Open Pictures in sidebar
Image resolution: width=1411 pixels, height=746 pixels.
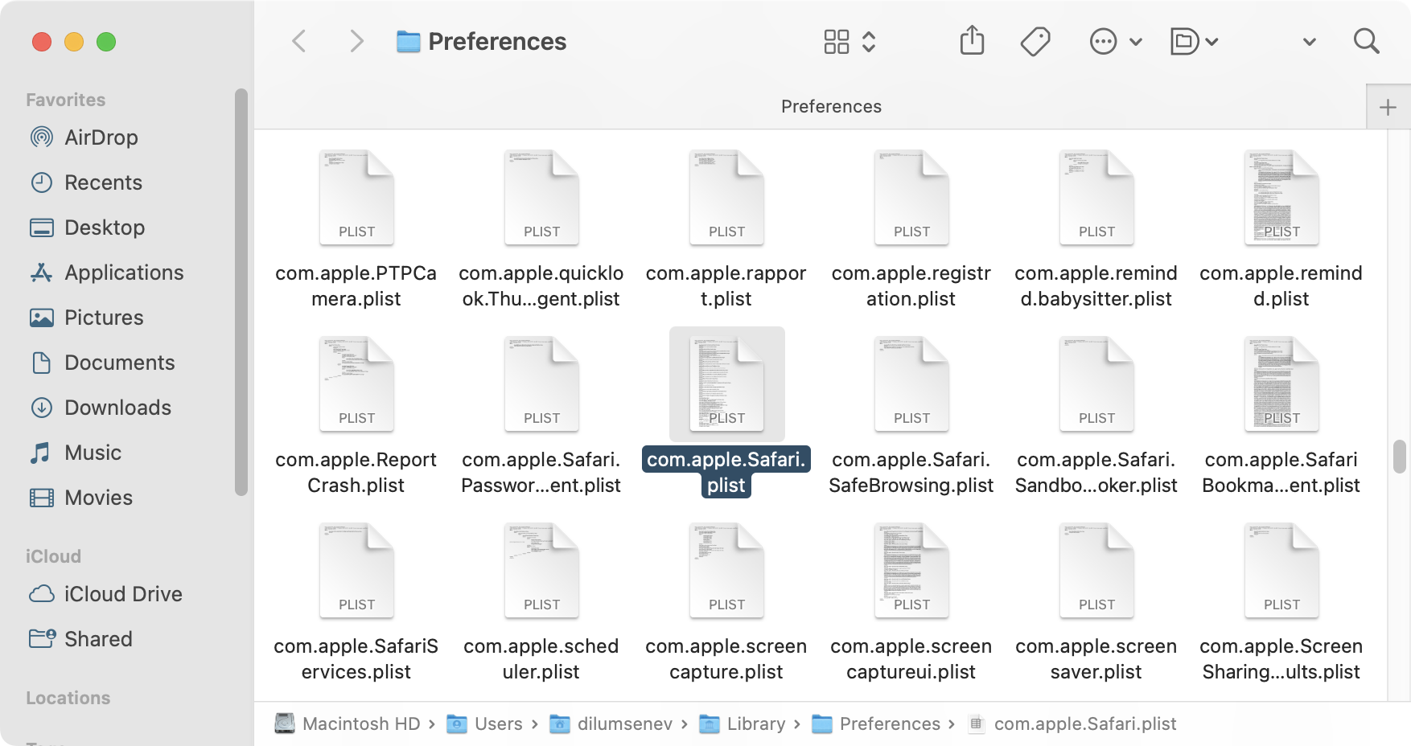[87, 318]
